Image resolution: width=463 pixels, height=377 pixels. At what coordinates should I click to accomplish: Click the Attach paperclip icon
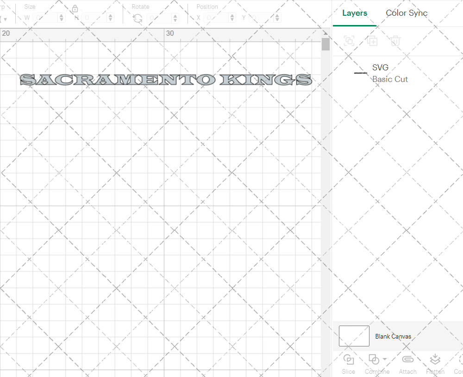(408, 359)
